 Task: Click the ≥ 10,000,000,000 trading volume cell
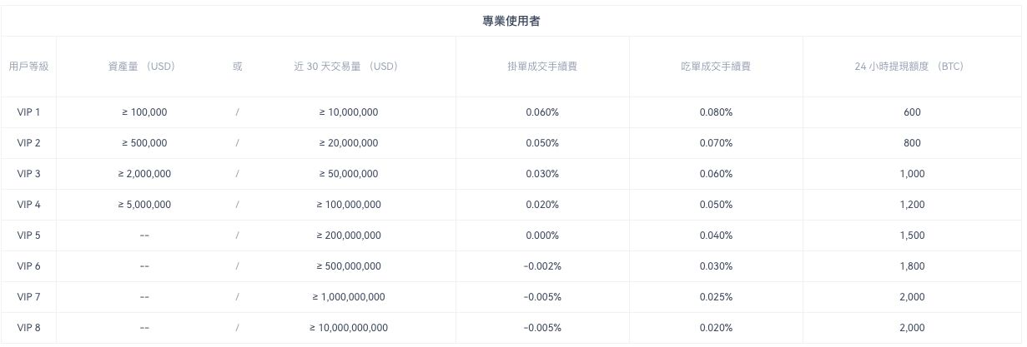[349, 328]
